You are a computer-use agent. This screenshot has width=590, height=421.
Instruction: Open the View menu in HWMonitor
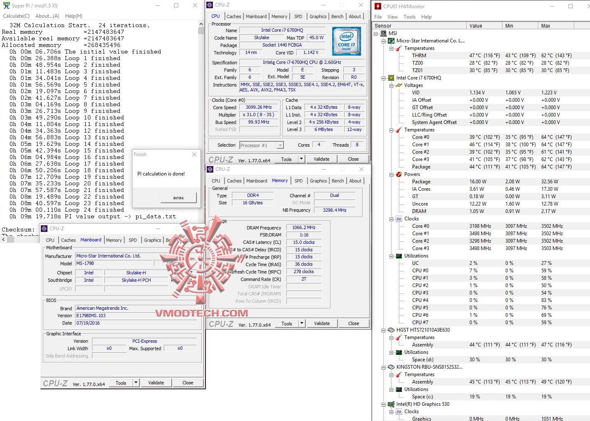(392, 17)
